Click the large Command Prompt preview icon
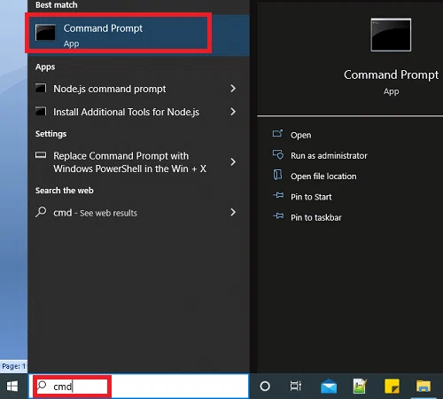Image resolution: width=443 pixels, height=399 pixels. coord(391,35)
